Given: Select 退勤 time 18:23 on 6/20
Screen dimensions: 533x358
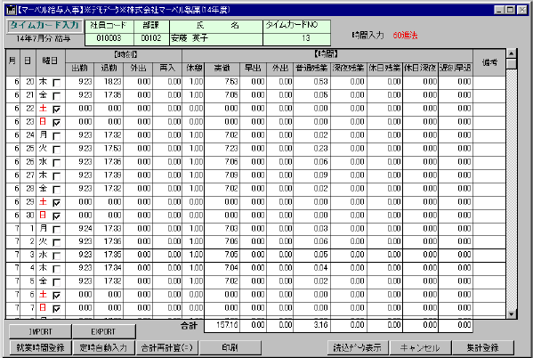Looking at the screenshot, I should pyautogui.click(x=109, y=82).
